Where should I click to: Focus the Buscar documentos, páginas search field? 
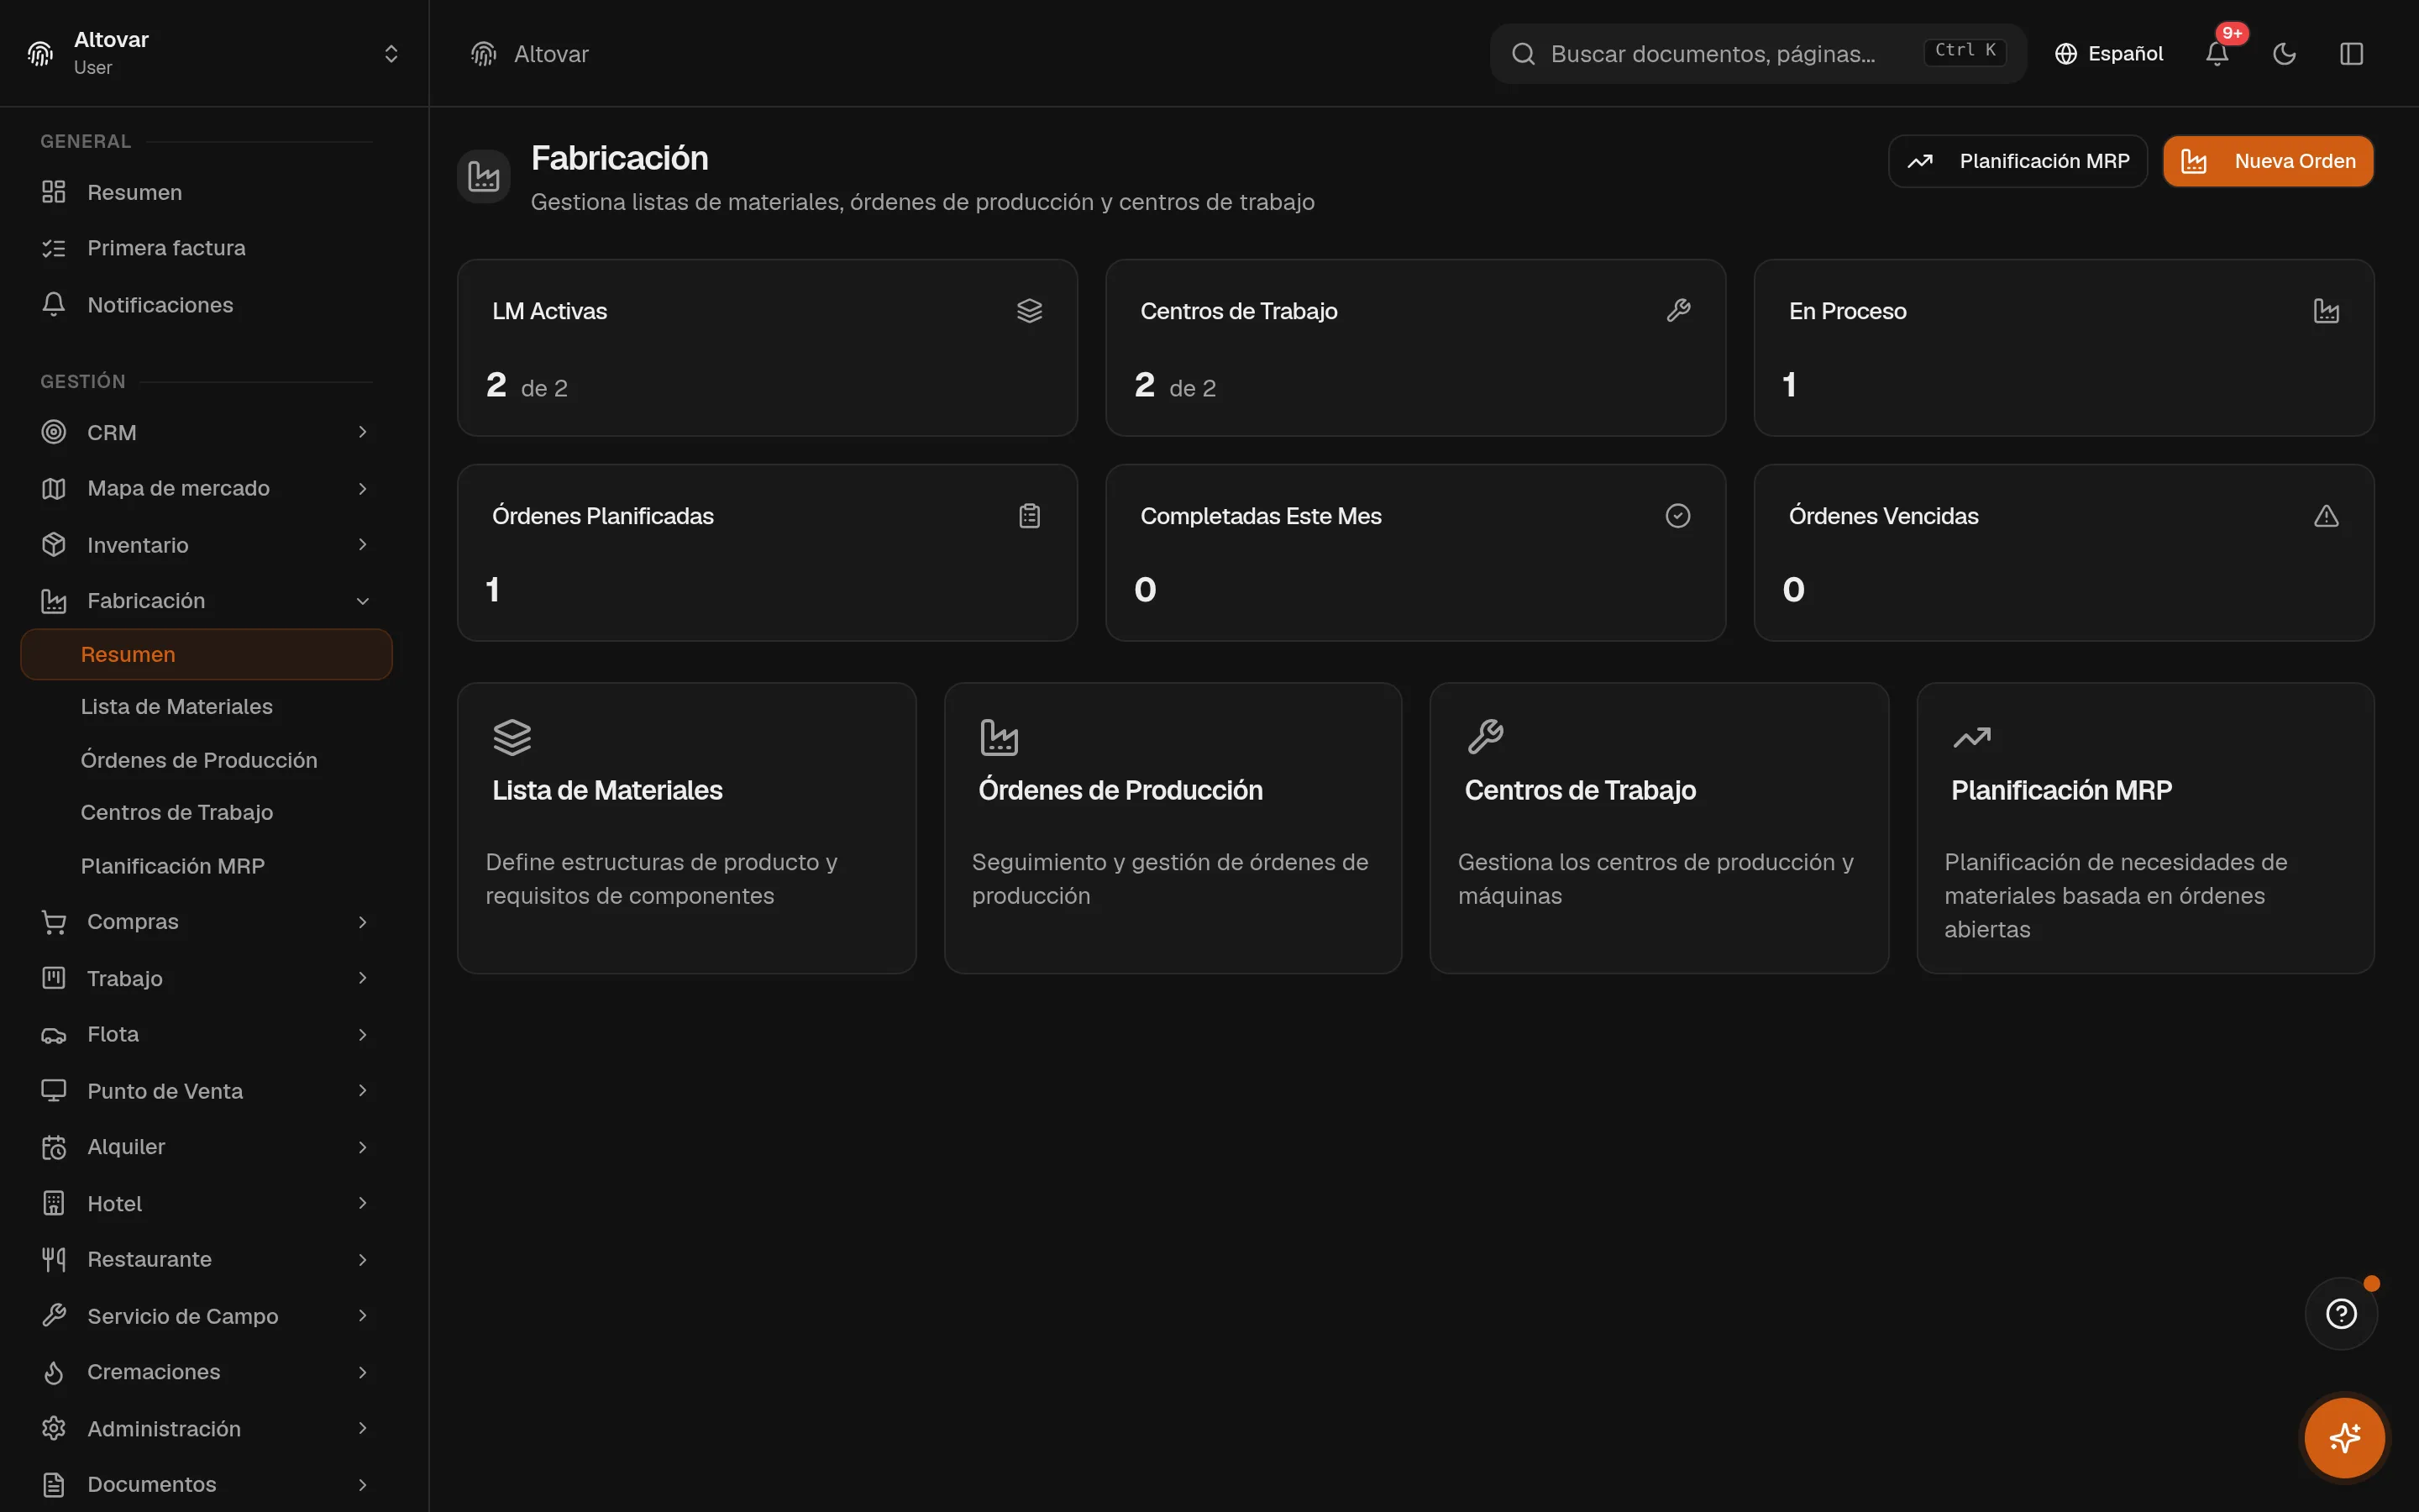click(x=1758, y=54)
